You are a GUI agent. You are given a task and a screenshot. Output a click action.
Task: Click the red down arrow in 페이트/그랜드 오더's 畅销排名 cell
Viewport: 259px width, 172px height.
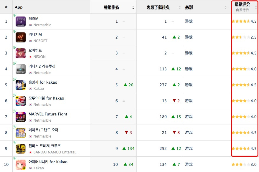(x=126, y=132)
